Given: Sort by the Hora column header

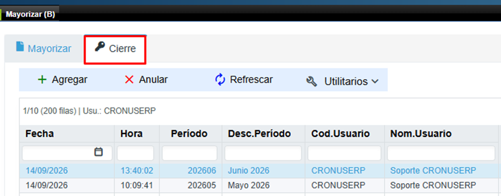Looking at the screenshot, I should click(131, 134).
